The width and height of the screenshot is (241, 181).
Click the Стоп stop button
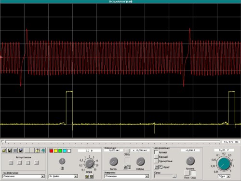193,173
